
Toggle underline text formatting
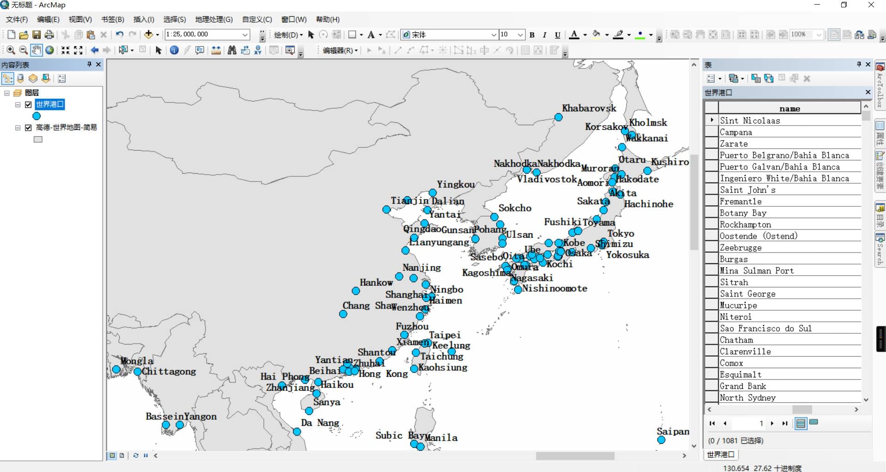point(558,35)
